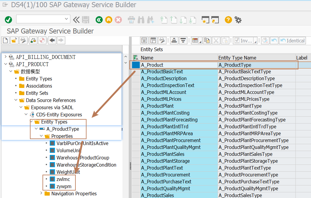
Task: Click the Entity Type Name column header
Action: pos(257,58)
